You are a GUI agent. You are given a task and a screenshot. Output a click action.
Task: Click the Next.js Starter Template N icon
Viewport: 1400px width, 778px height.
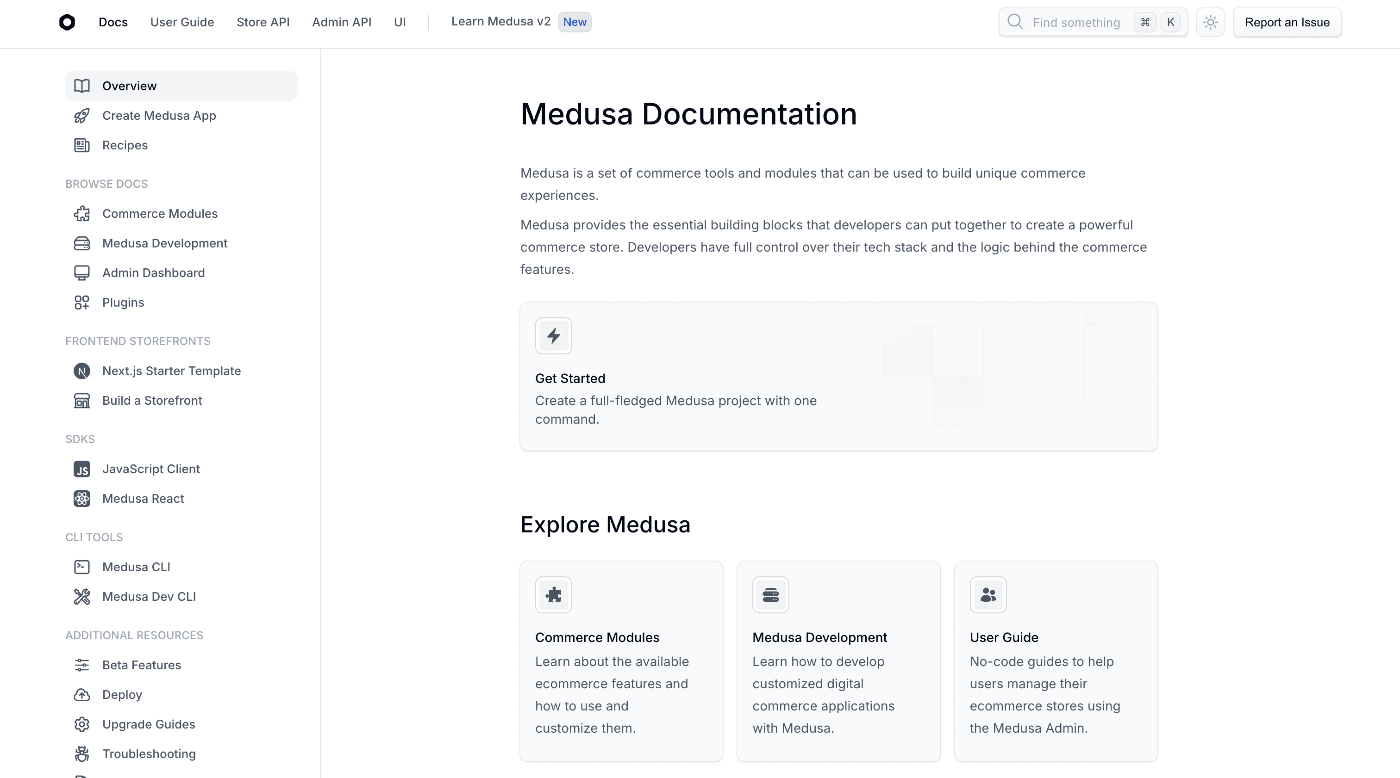coord(82,370)
